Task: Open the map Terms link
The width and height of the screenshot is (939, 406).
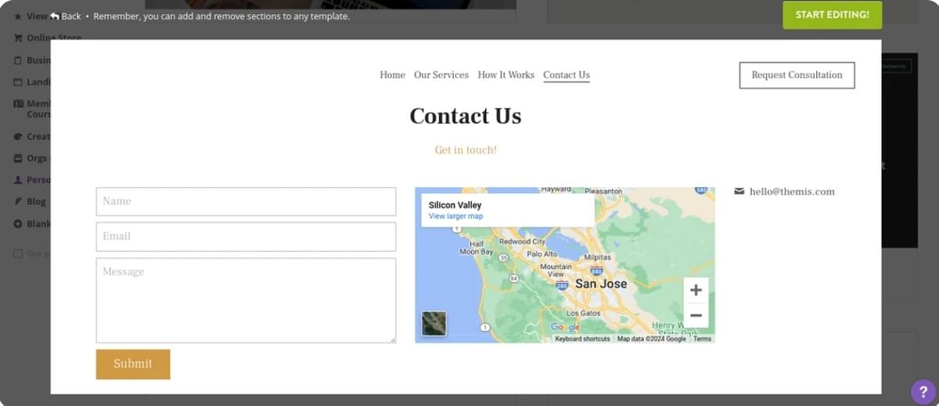Action: (x=703, y=339)
